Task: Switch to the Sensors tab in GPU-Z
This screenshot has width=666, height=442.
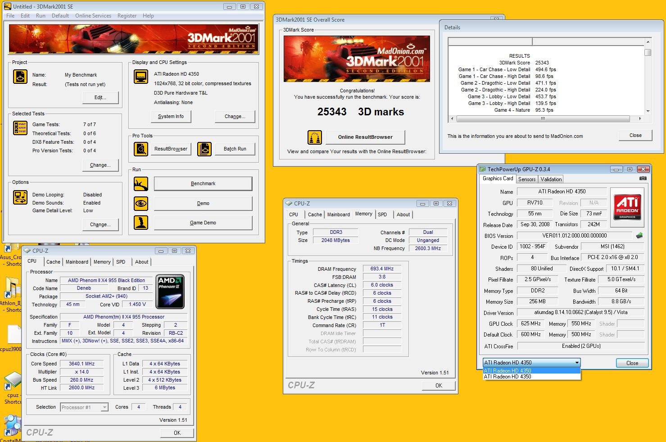Action: click(527, 179)
